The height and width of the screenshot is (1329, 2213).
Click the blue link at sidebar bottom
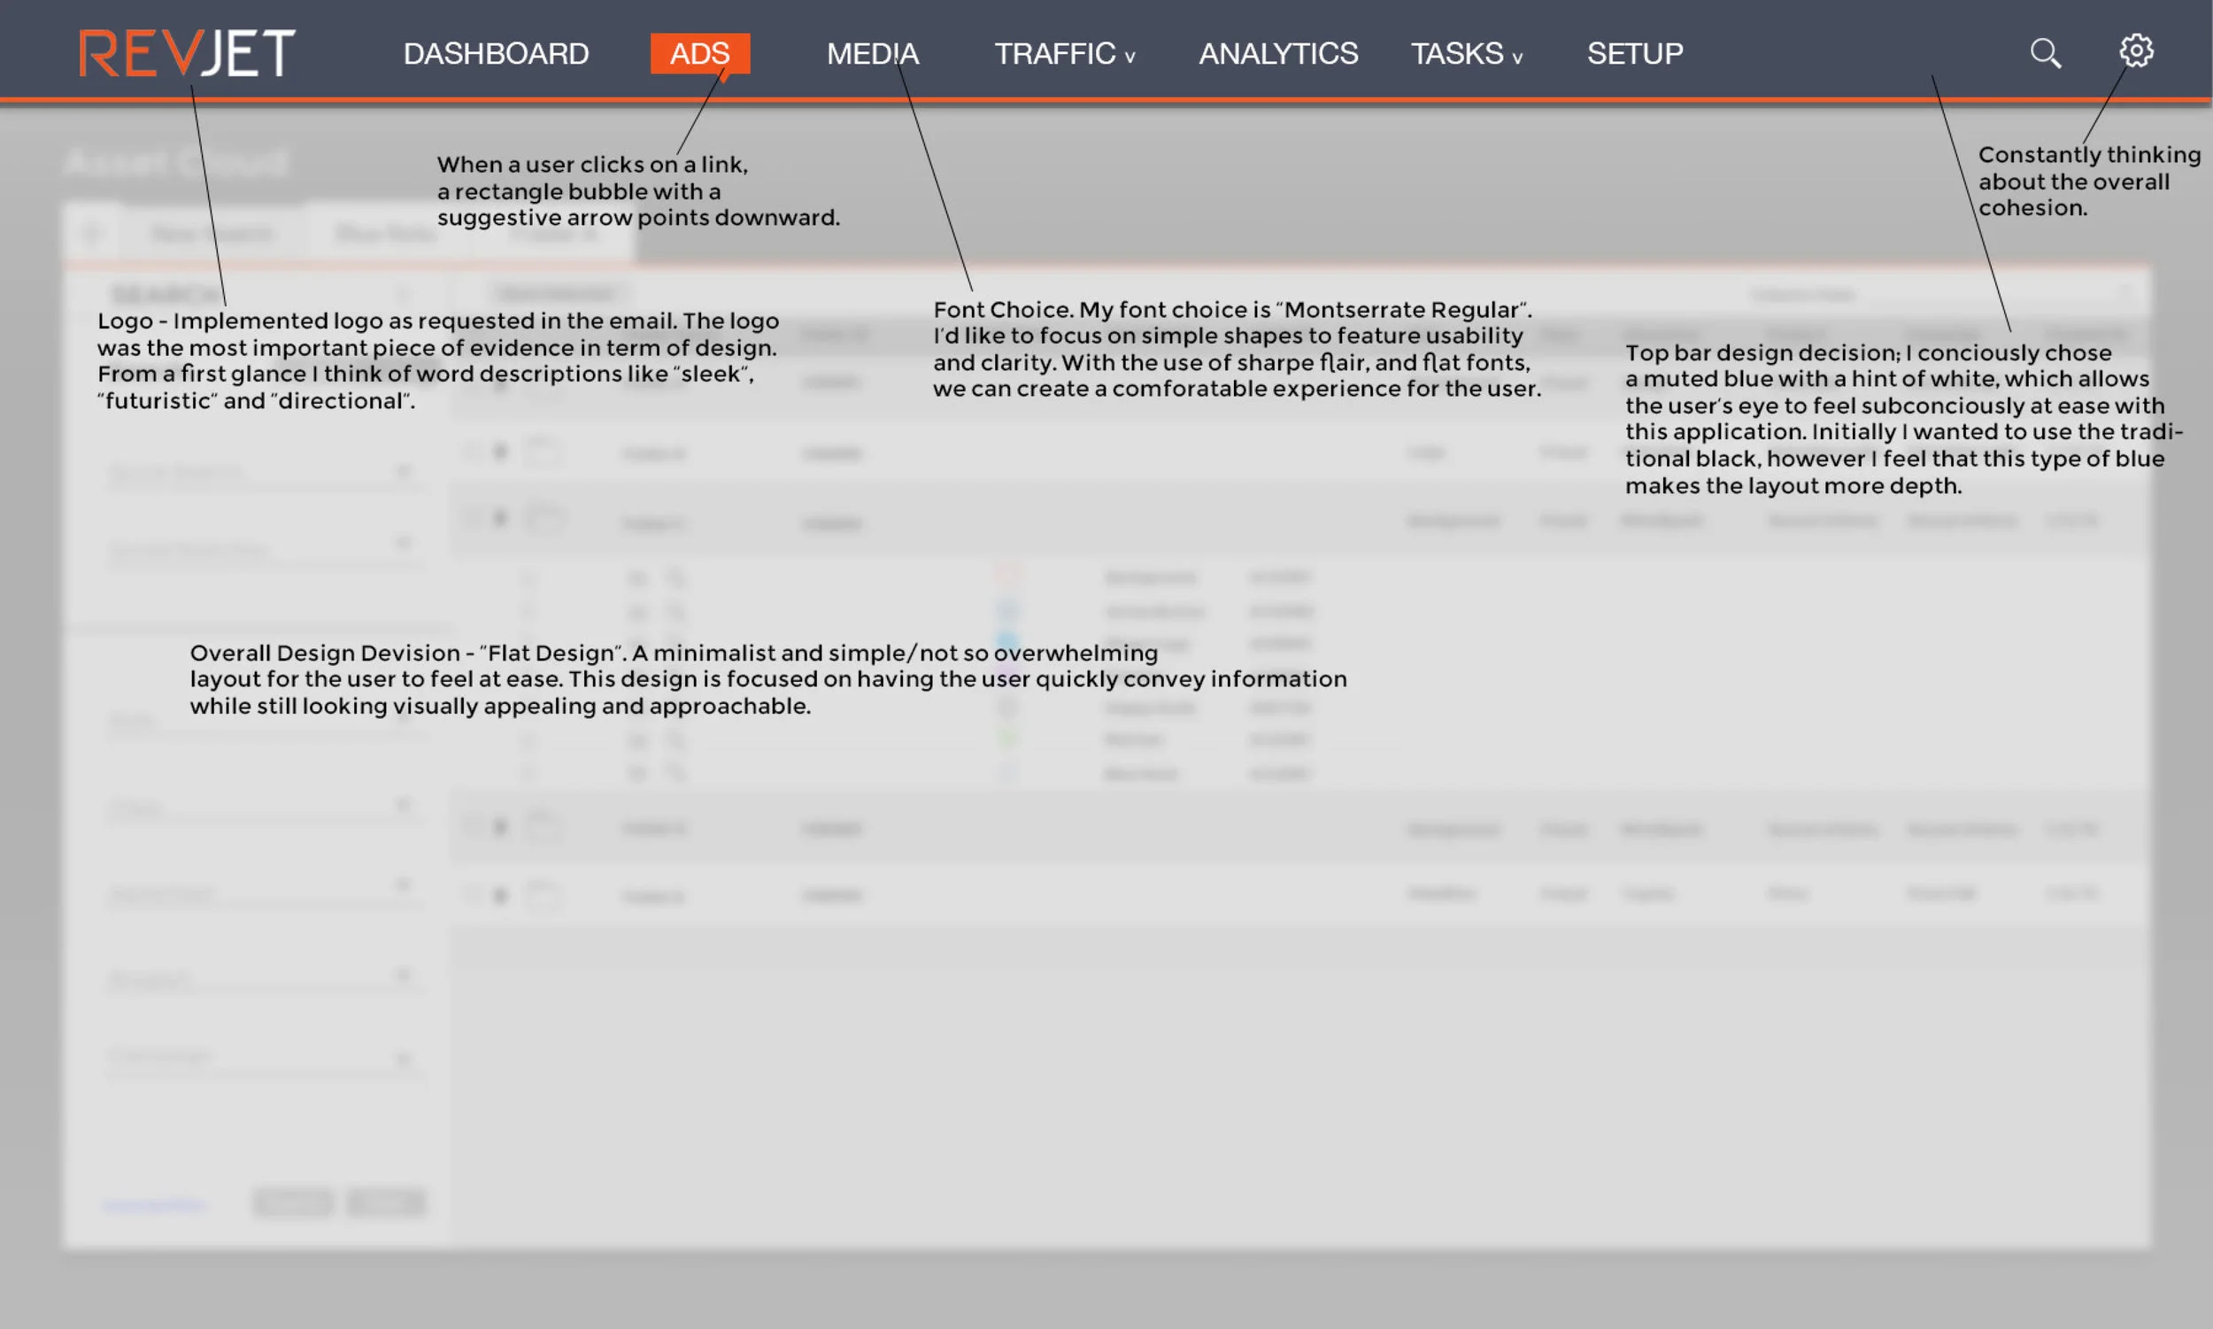154,1205
